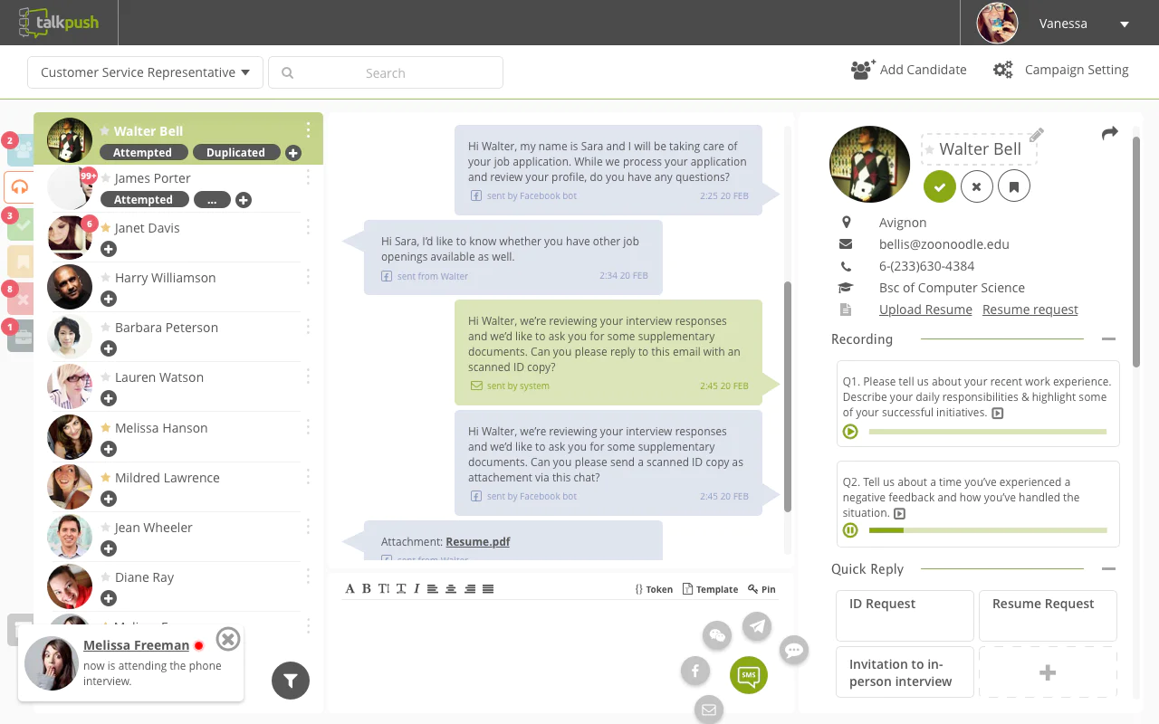Open Janet Davis's row options menu

[x=308, y=228]
